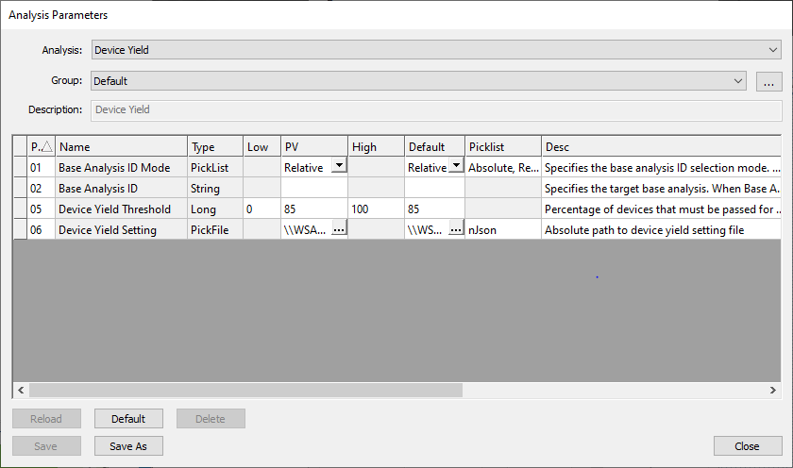This screenshot has height=468, width=793.
Task: Select row header of Device Yield Setting row
Action: coord(19,229)
